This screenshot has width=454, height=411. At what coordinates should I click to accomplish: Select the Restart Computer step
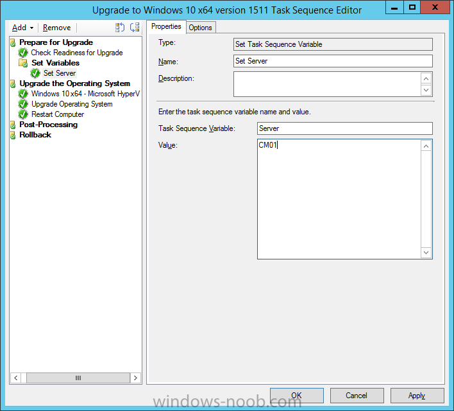pyautogui.click(x=58, y=114)
